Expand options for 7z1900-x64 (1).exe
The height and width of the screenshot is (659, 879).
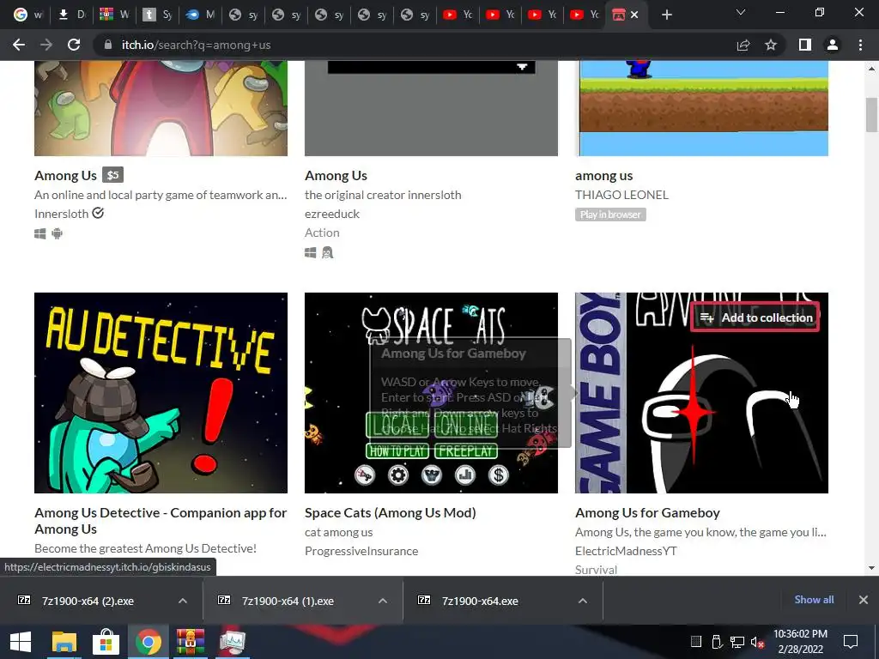coord(383,601)
